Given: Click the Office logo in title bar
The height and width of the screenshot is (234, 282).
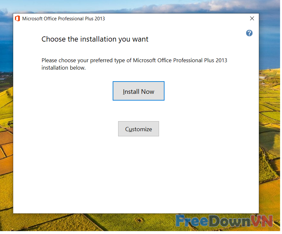Looking at the screenshot, I should (x=17, y=19).
